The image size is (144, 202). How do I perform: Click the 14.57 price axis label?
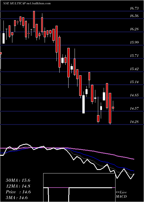pos(134,109)
